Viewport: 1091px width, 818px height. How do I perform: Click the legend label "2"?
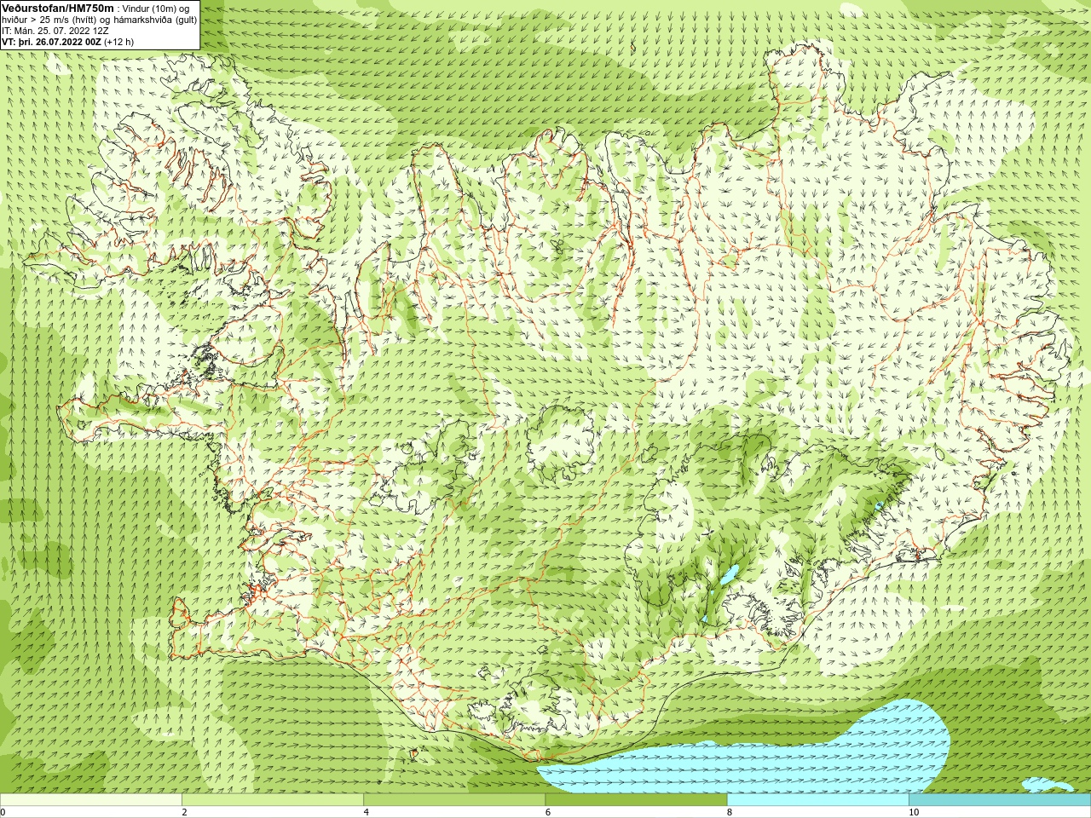pyautogui.click(x=185, y=812)
